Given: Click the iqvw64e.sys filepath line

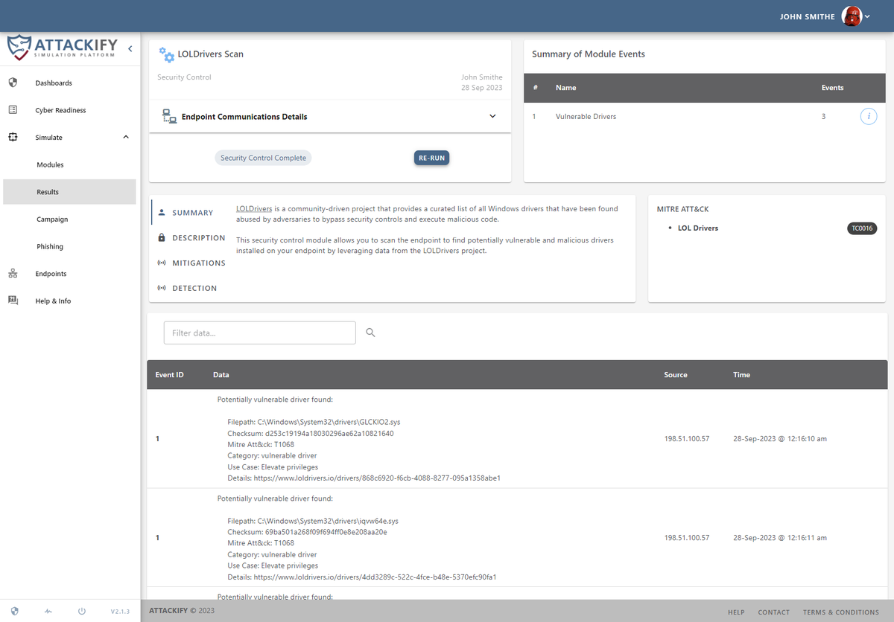Looking at the screenshot, I should pyautogui.click(x=313, y=521).
